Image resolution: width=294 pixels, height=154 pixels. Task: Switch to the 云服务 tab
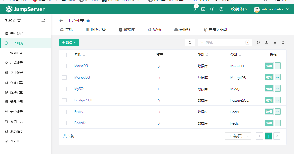(x=182, y=30)
